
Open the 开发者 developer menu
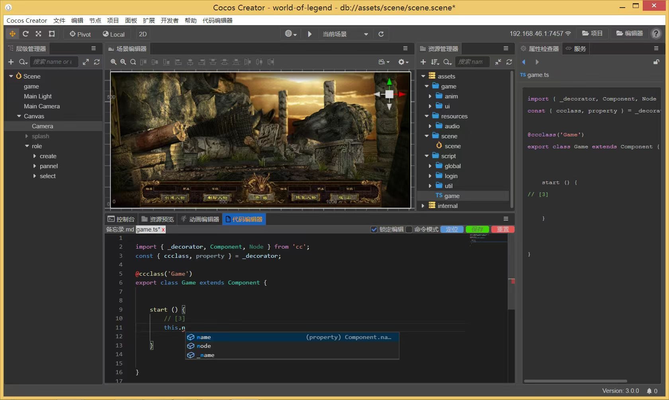(x=169, y=20)
